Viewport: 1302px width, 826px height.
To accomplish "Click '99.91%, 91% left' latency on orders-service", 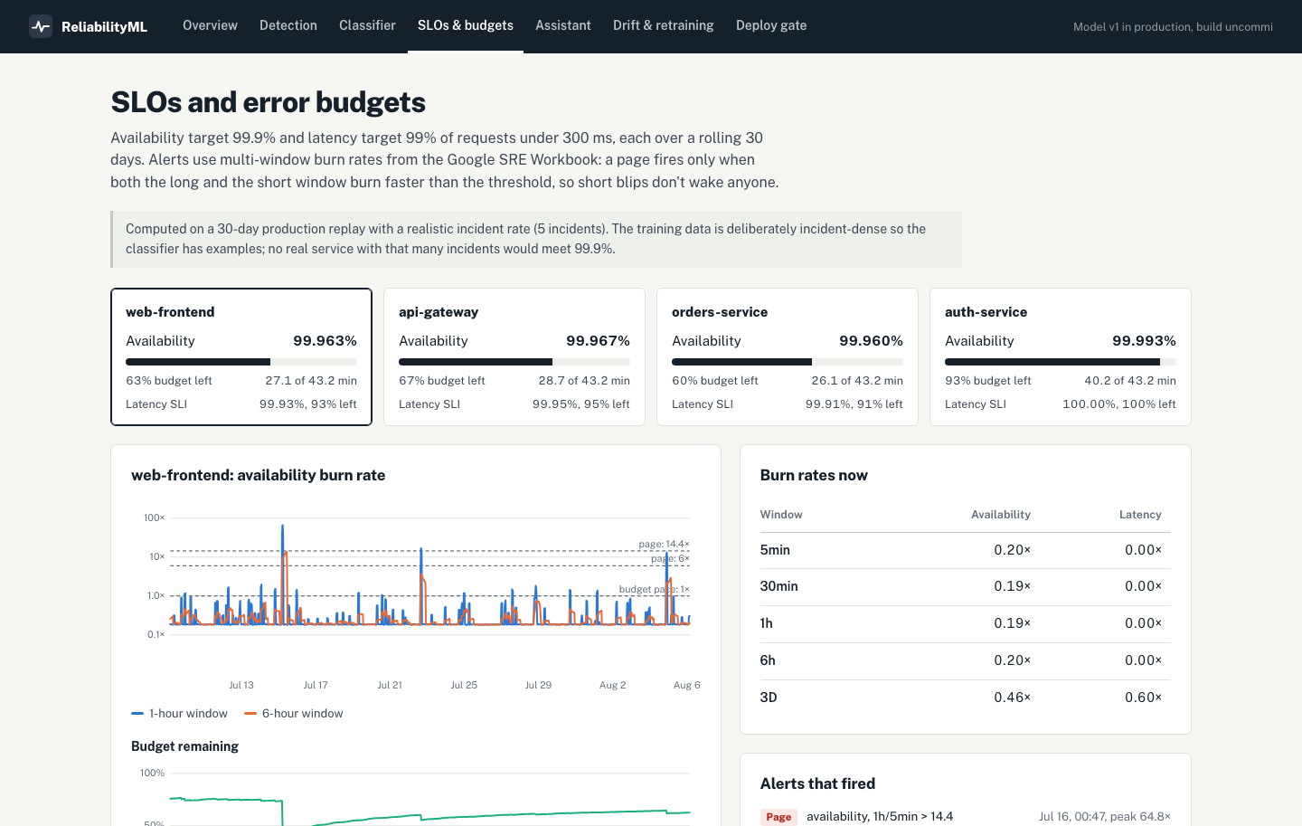I will click(x=854, y=404).
